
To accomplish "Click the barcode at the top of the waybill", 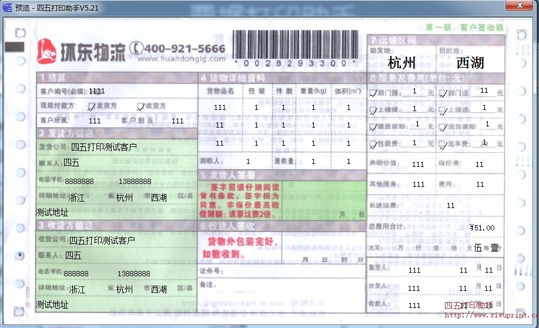I will (295, 45).
